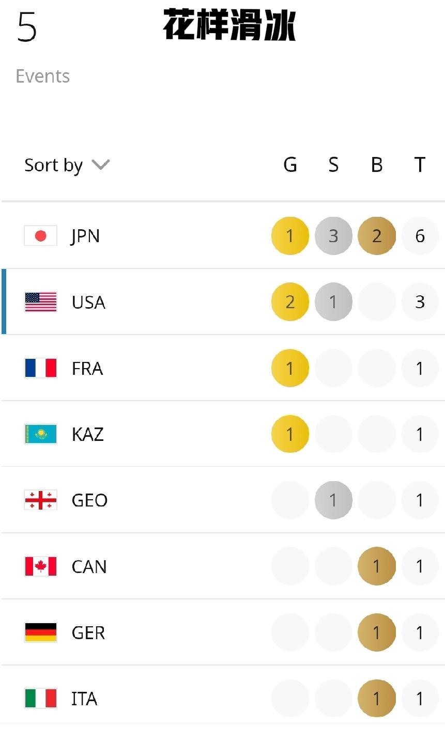
Task: Sort by S silver column header
Action: 333,165
